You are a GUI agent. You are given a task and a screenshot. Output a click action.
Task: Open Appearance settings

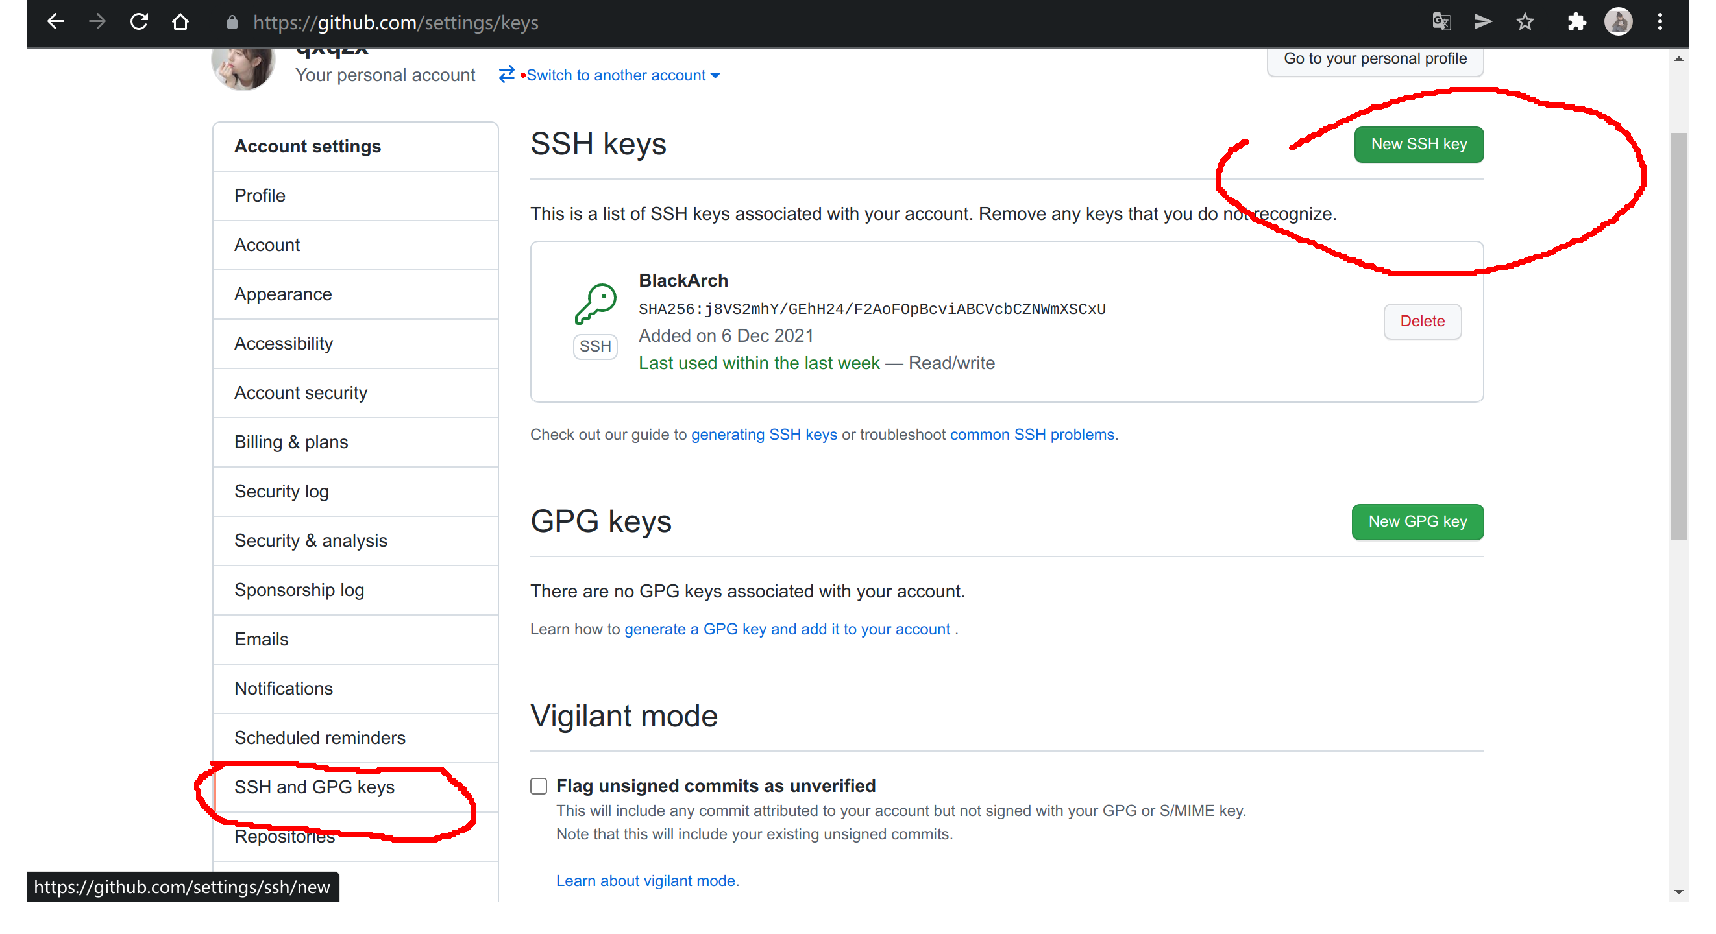pyautogui.click(x=355, y=294)
